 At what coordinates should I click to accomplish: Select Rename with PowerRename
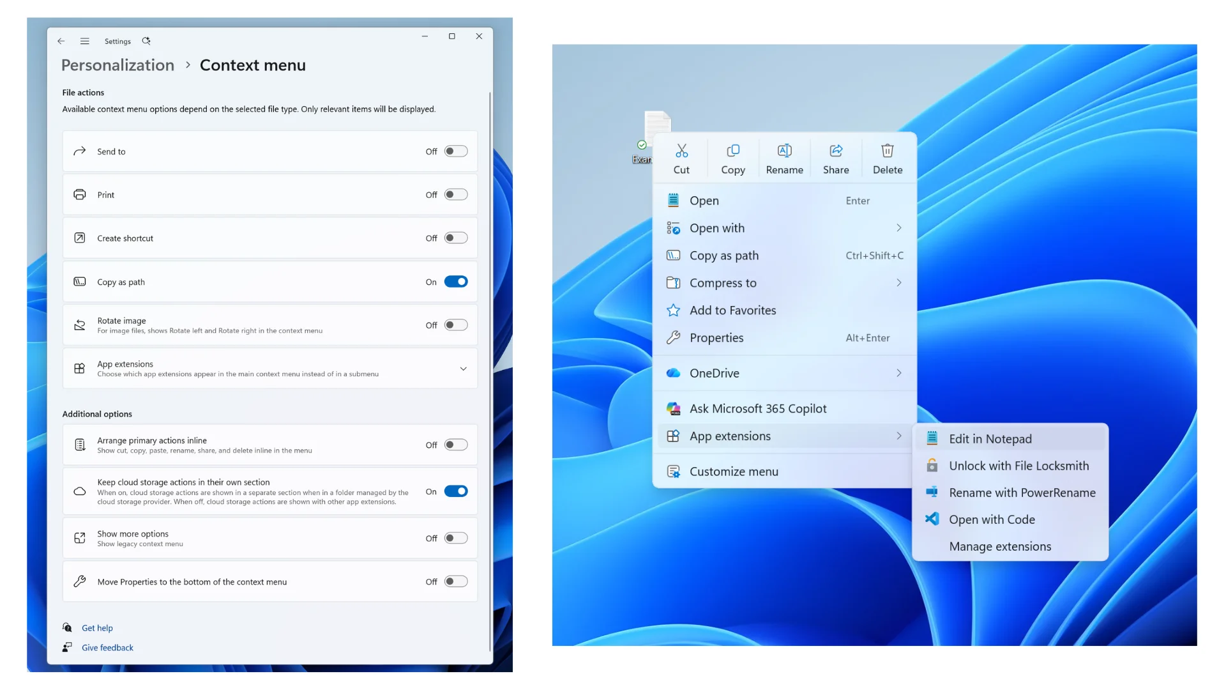click(1010, 493)
